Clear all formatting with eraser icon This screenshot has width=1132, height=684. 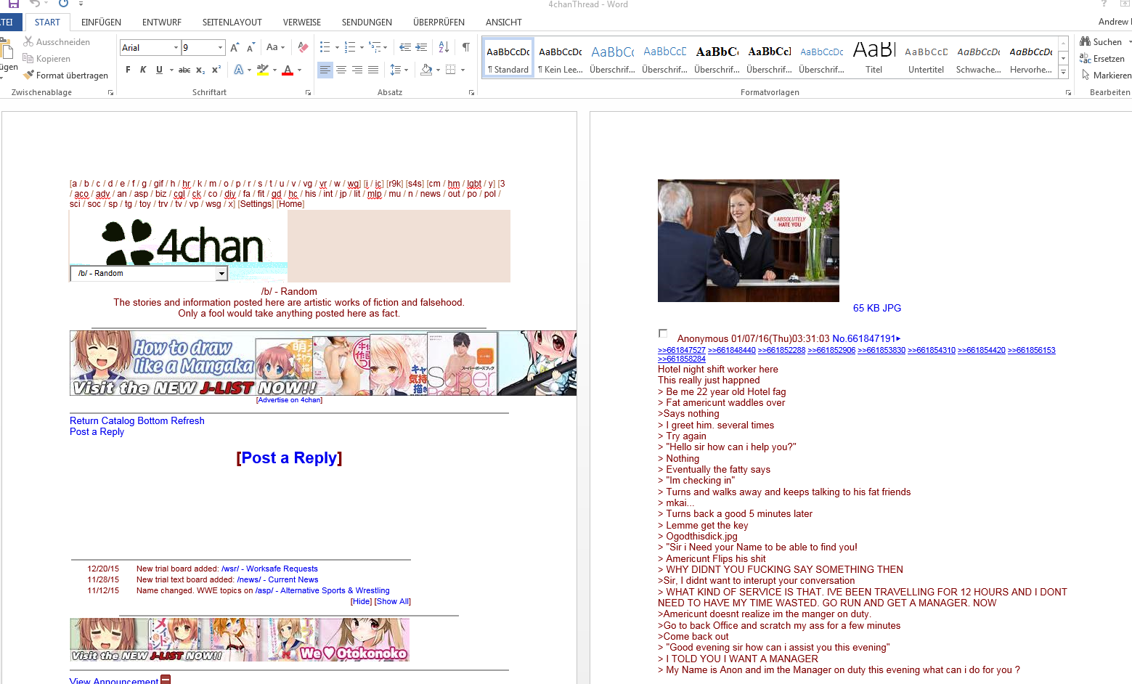click(303, 47)
